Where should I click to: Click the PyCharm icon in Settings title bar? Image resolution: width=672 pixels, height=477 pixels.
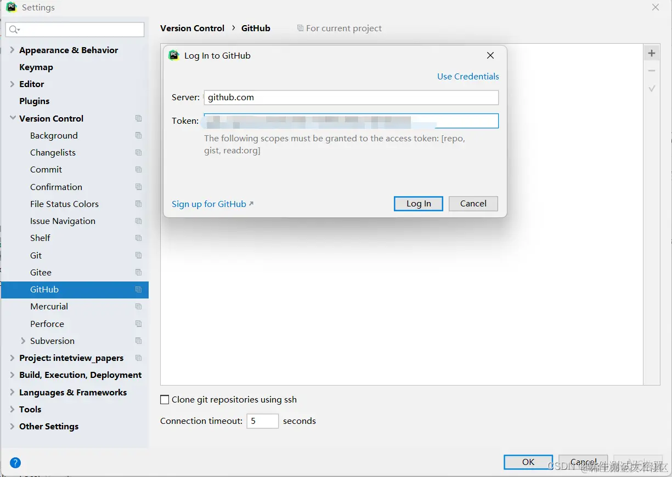pos(11,8)
